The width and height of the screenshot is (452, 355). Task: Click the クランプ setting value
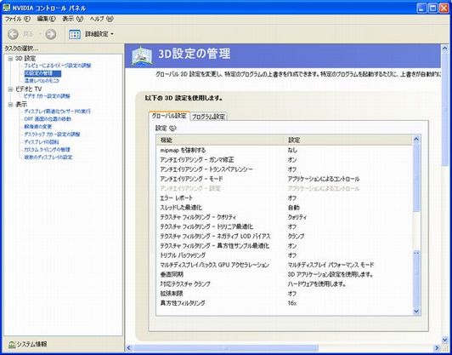296,237
